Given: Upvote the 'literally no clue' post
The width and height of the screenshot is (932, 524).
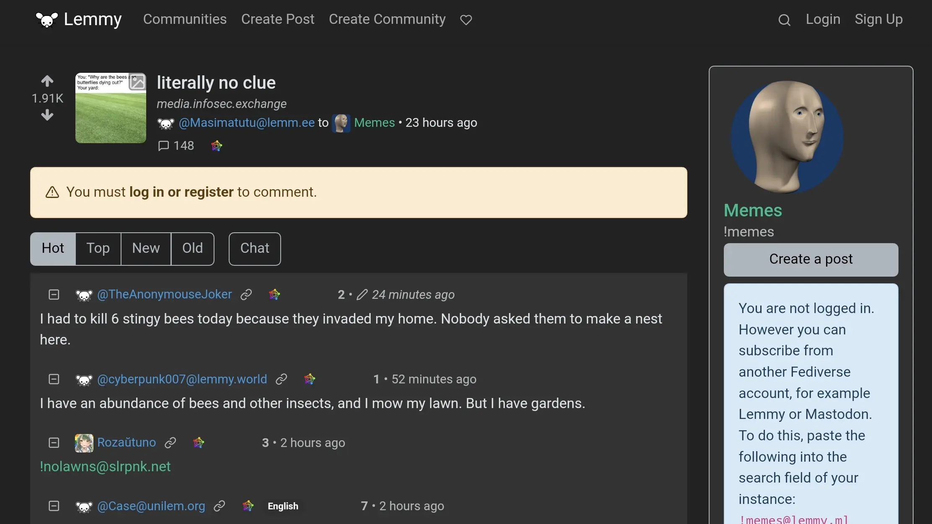Looking at the screenshot, I should tap(47, 80).
